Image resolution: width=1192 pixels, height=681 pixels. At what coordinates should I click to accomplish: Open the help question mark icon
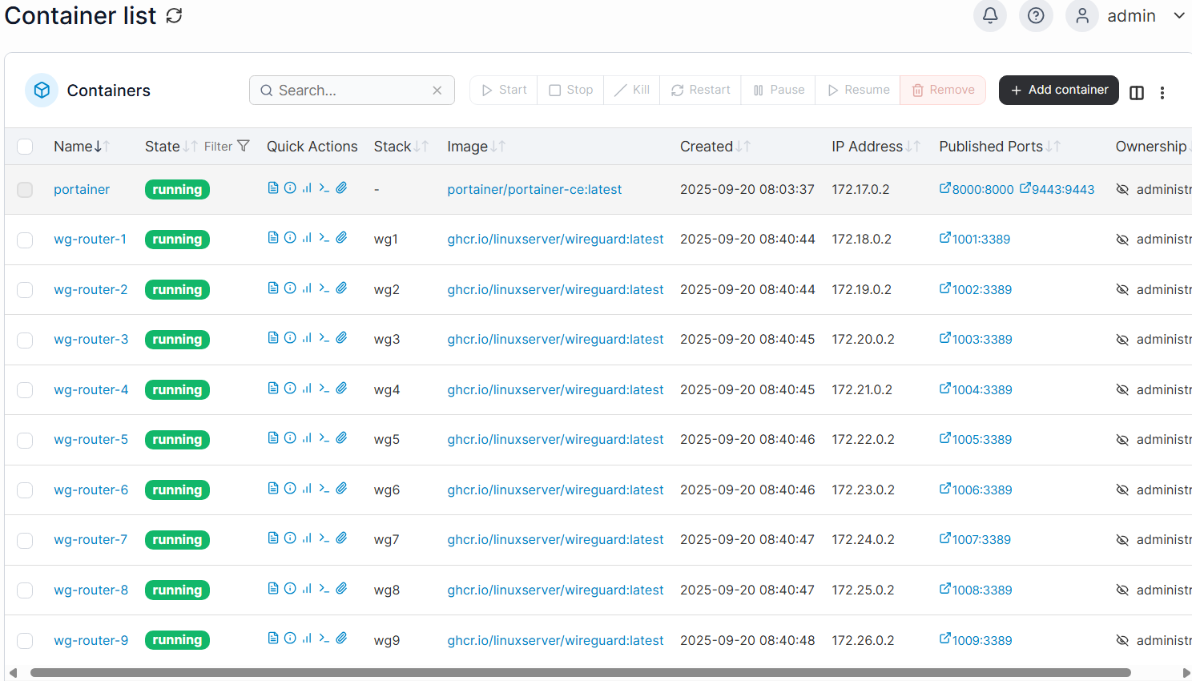(1036, 15)
